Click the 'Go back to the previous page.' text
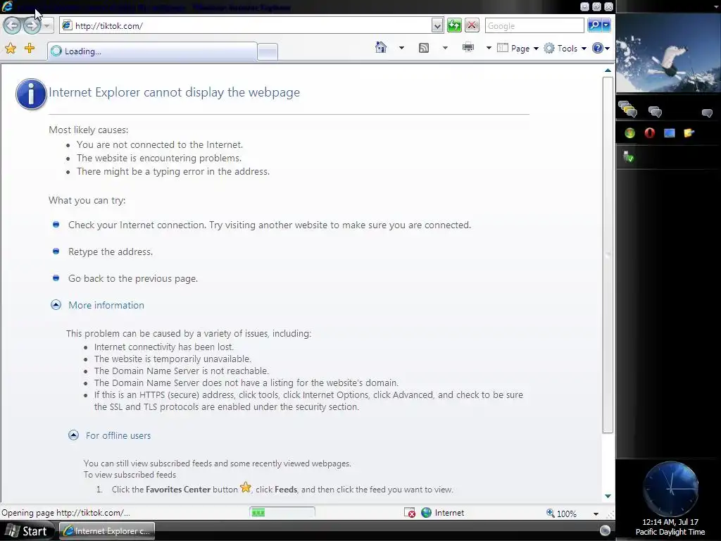721x541 pixels. pos(133,278)
